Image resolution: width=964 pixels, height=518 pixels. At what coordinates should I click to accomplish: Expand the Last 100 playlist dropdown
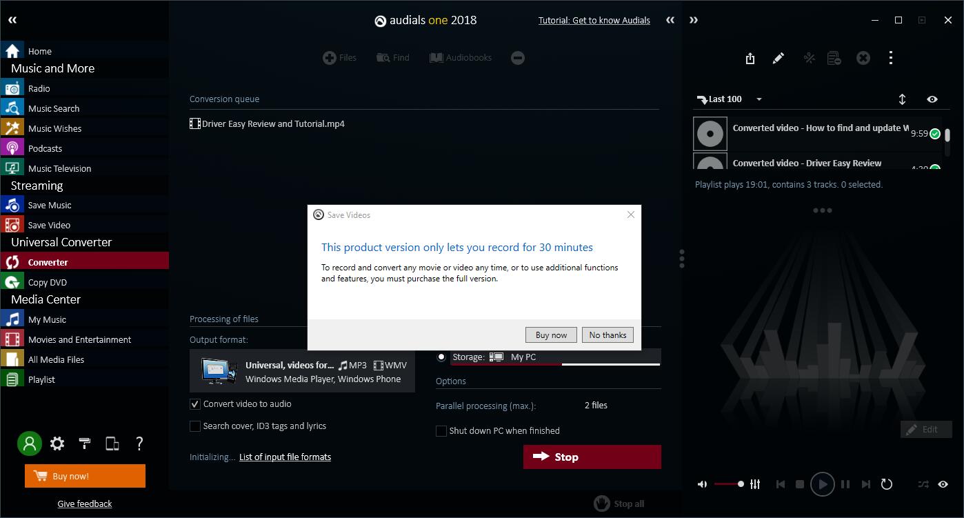759,99
